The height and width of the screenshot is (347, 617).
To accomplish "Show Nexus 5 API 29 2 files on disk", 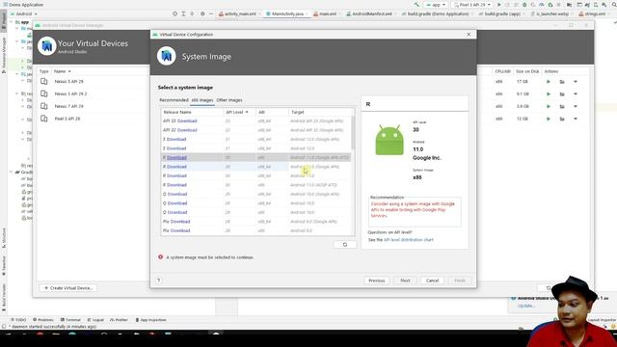I will [x=562, y=94].
